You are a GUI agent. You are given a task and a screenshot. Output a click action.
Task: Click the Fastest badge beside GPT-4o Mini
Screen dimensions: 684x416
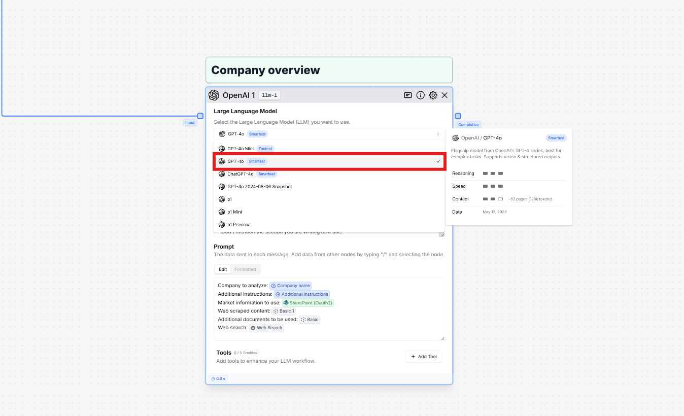(265, 149)
